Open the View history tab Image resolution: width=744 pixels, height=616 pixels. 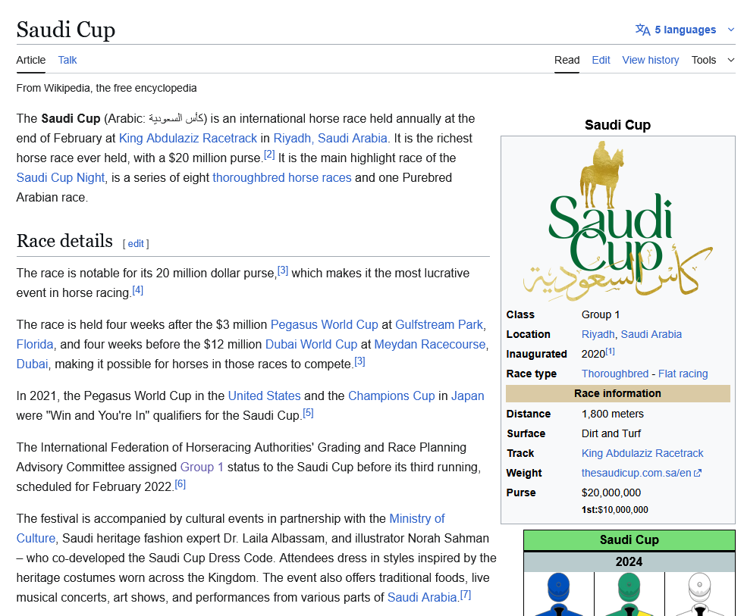(650, 60)
